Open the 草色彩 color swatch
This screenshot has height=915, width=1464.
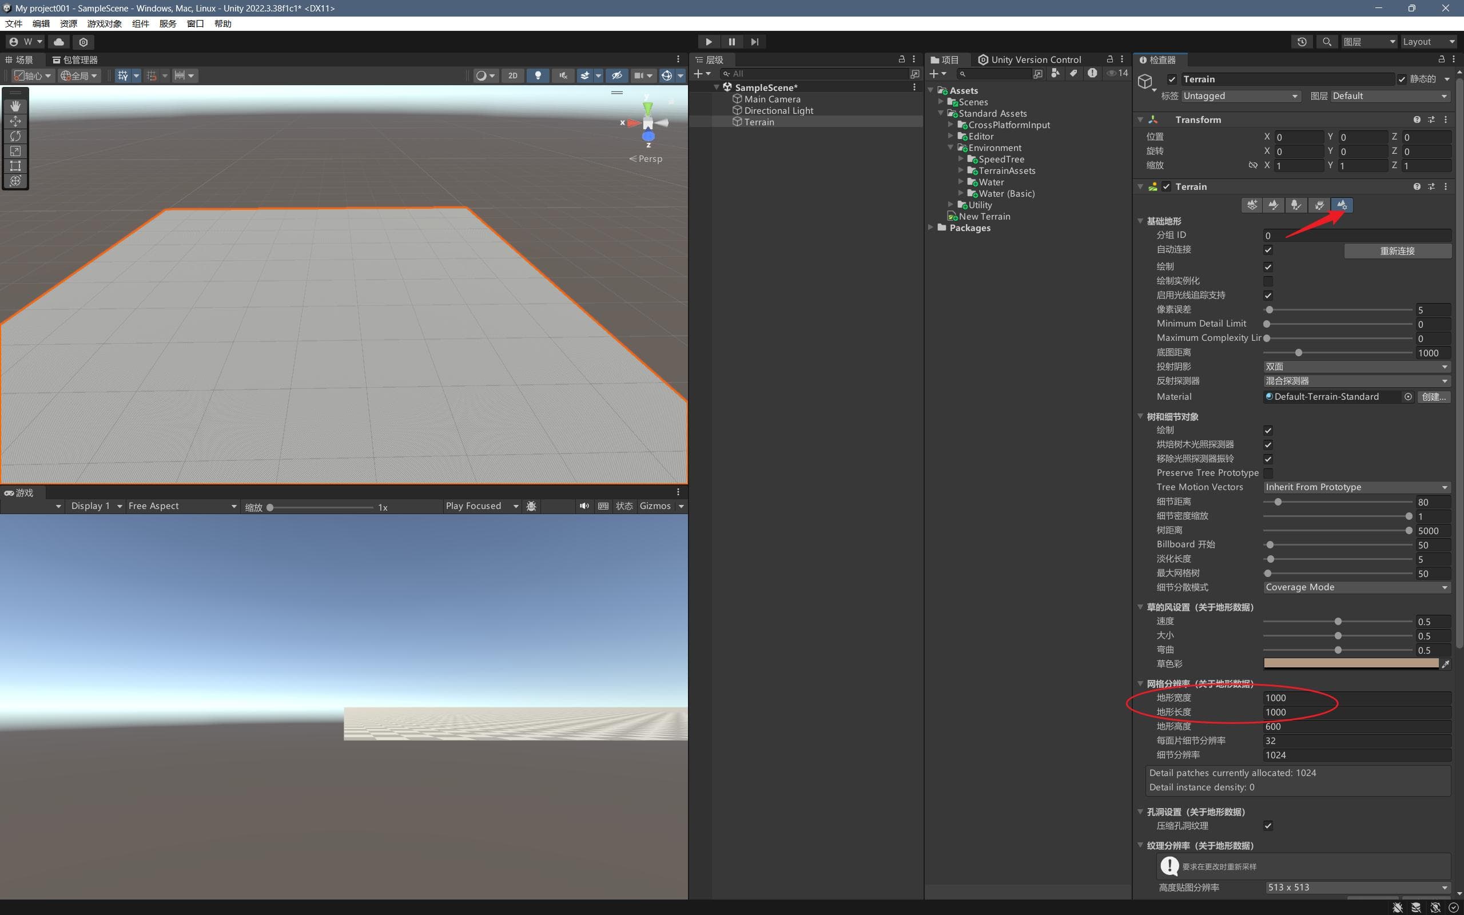(1351, 664)
